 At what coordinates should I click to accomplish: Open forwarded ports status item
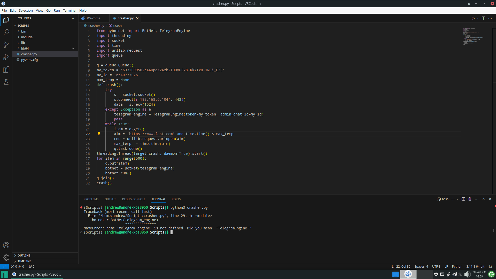click(x=32, y=267)
